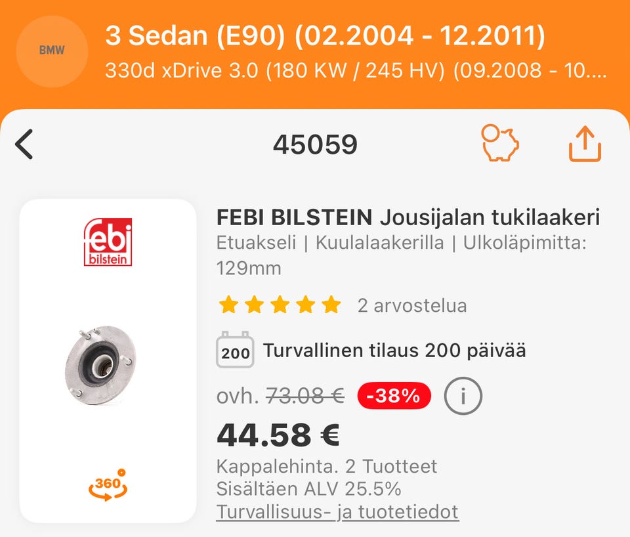
Task: Open the Turvallisuus- ja tuotetiedot link
Action: 337,511
